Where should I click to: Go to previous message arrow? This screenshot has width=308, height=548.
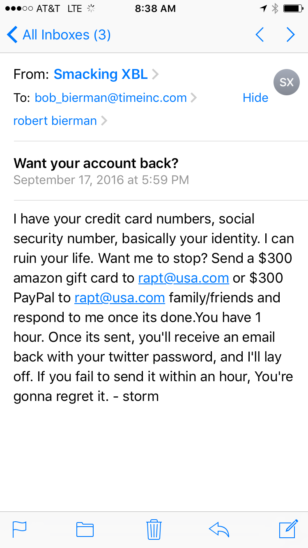[260, 35]
